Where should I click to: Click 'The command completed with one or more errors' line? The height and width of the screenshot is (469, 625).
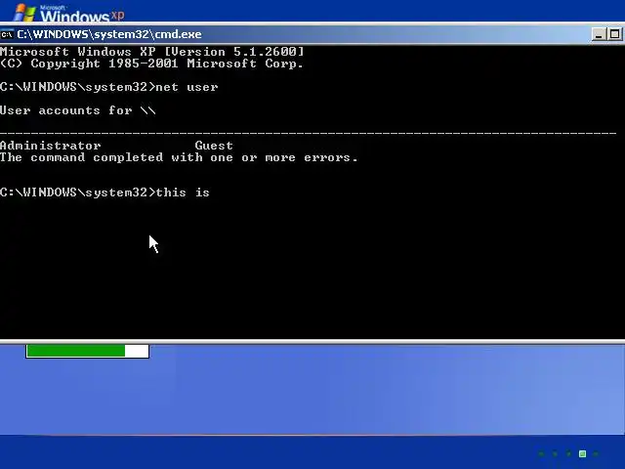point(179,157)
